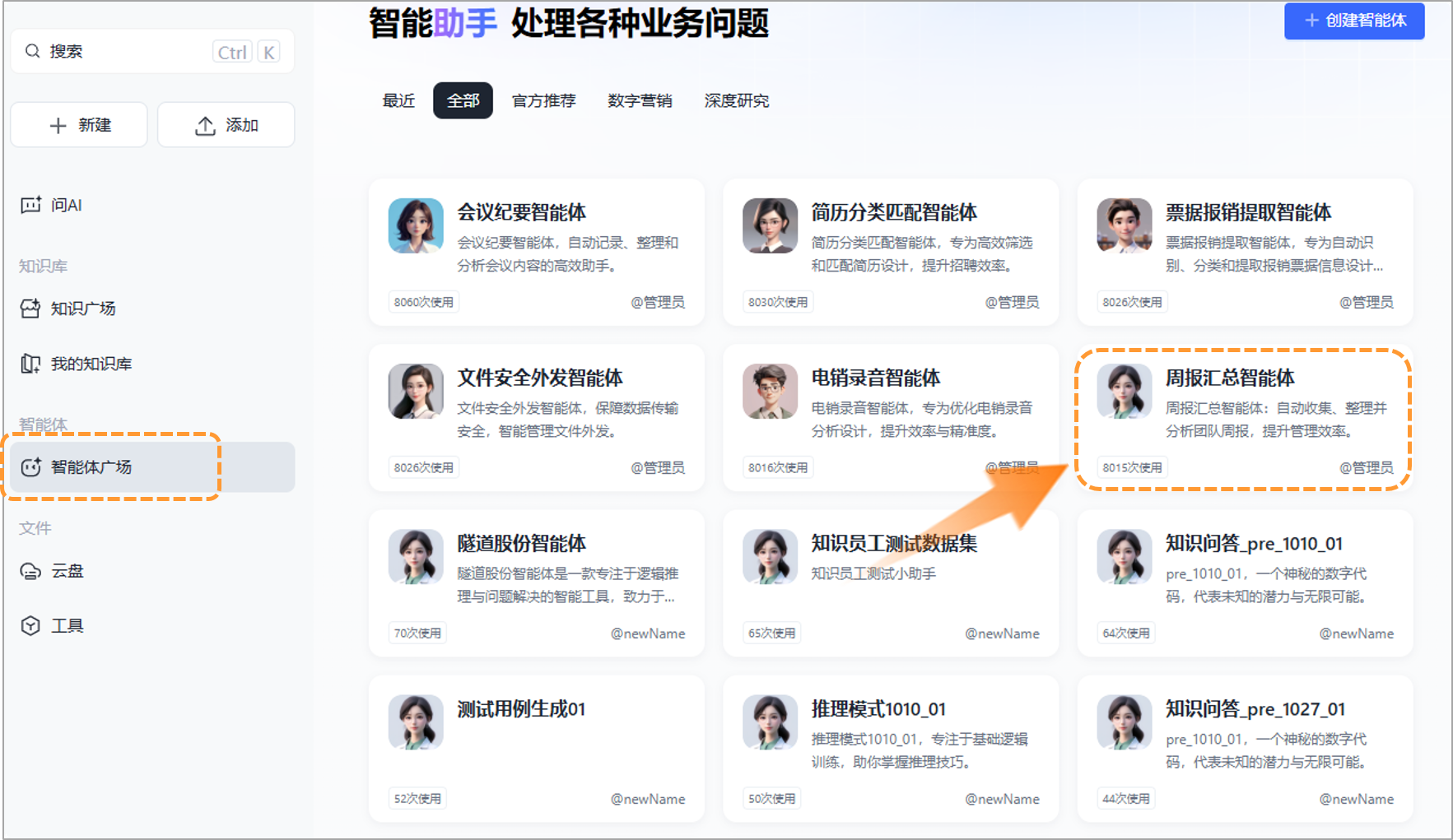
Task: Open the 会议纪要智能体 card
Action: (x=535, y=251)
